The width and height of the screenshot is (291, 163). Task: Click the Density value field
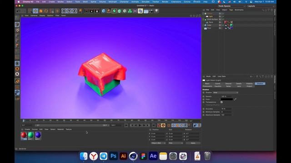[x=226, y=96]
